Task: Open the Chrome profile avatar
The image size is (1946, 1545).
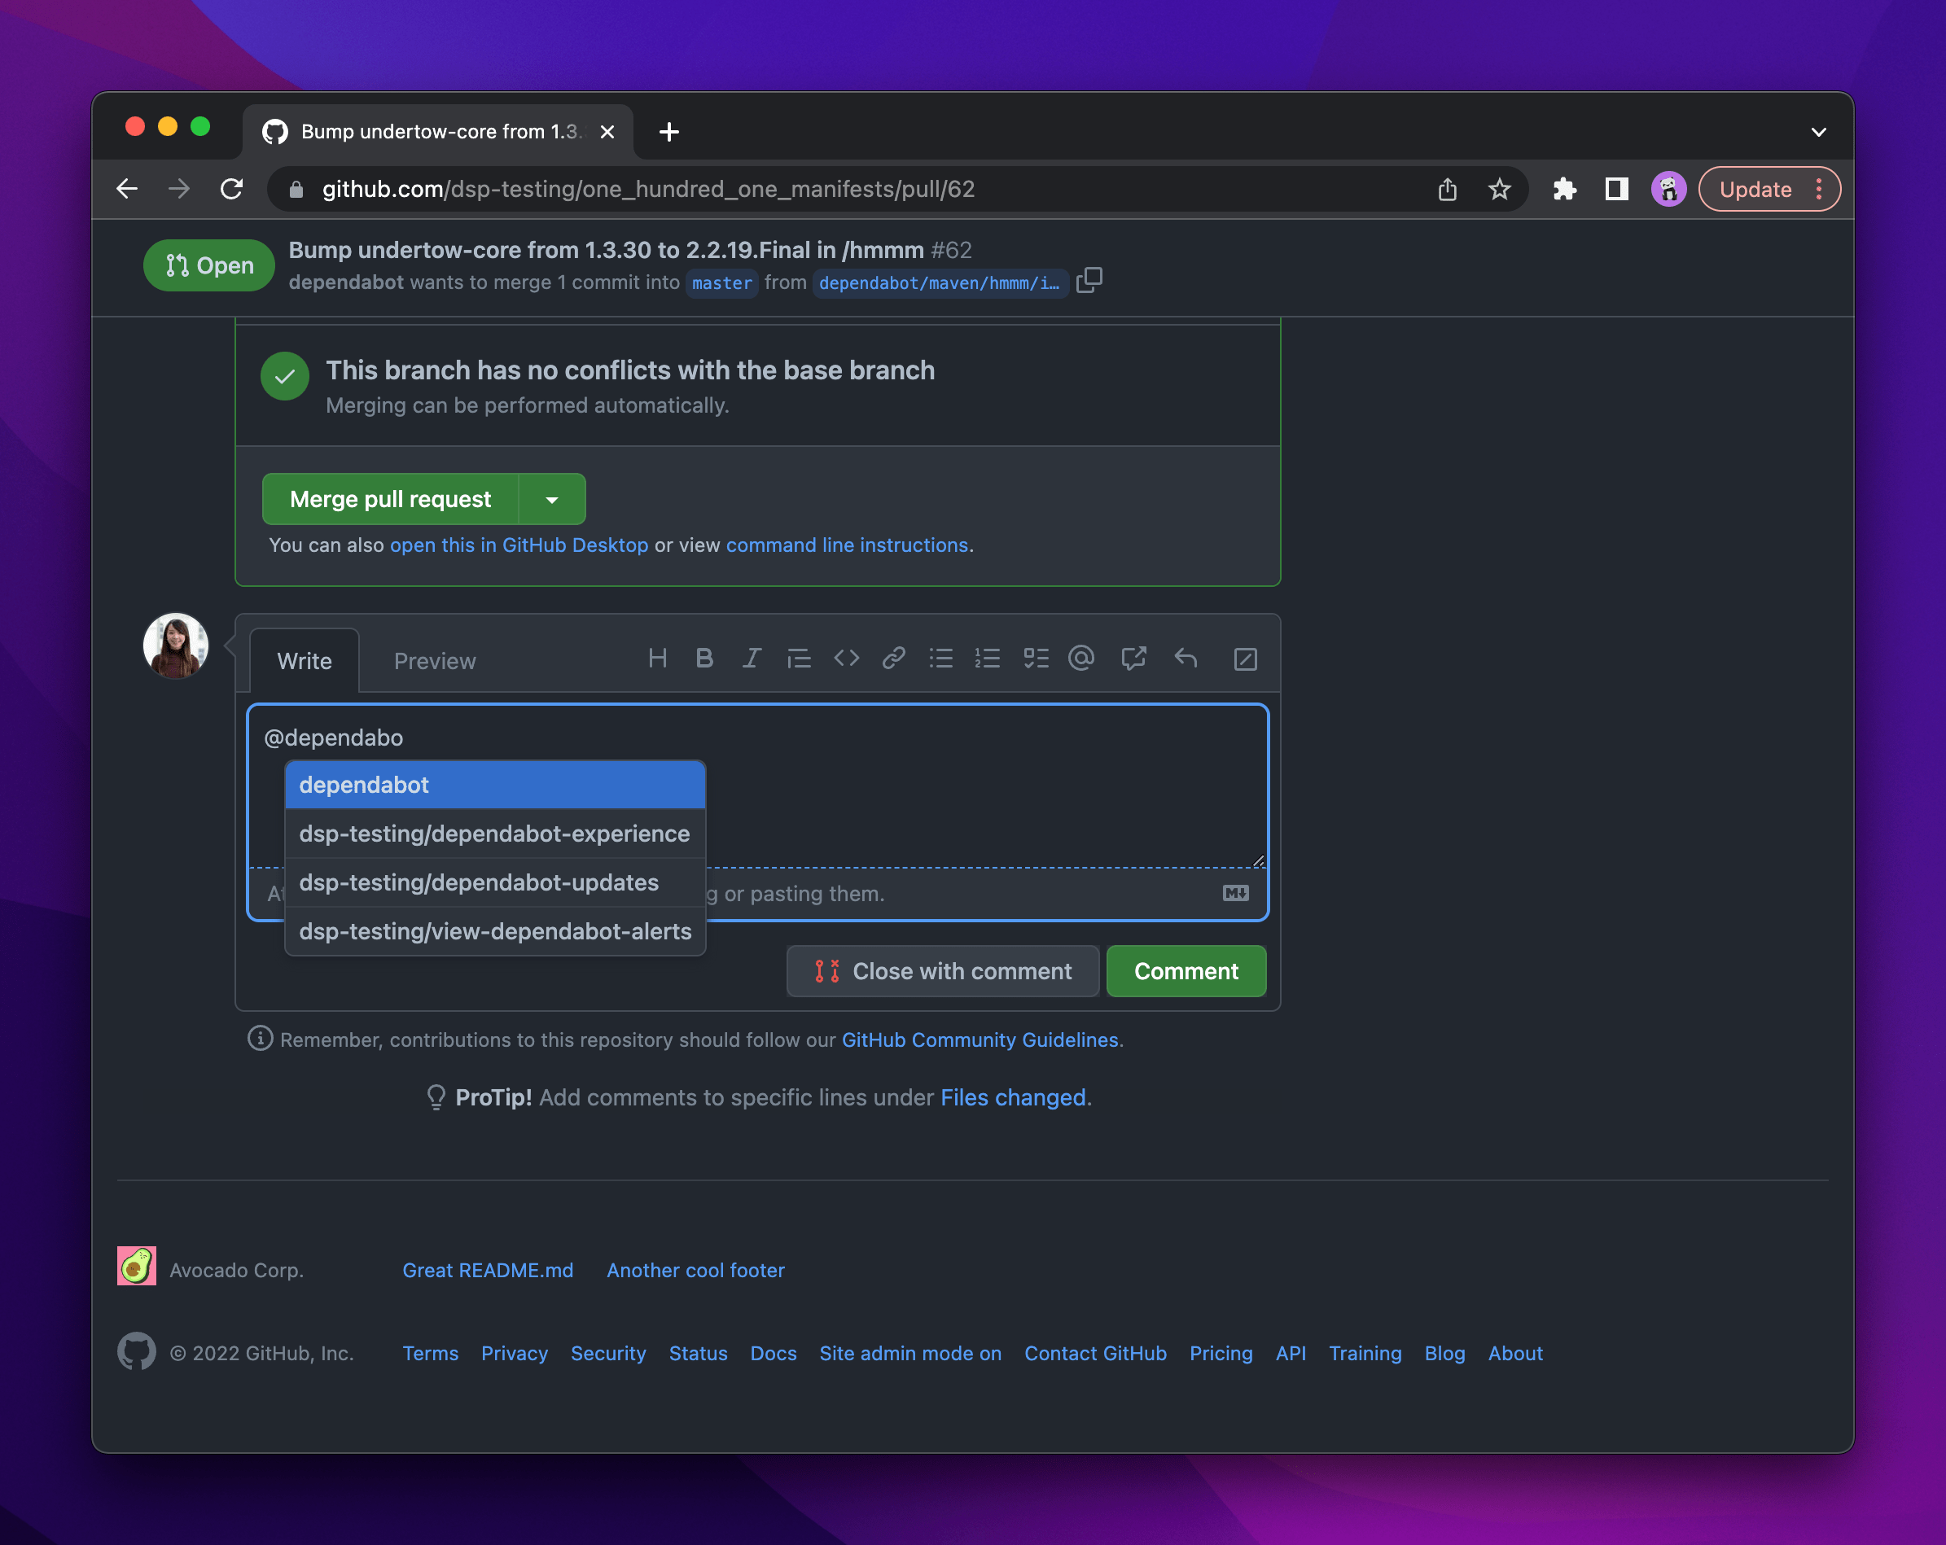Action: pos(1669,190)
